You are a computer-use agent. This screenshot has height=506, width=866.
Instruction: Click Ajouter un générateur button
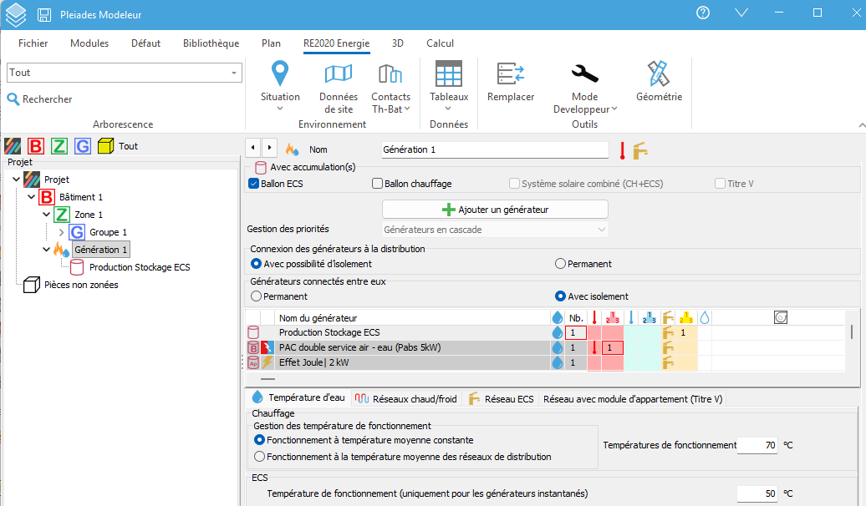point(495,210)
